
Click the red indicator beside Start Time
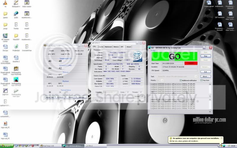[x=191, y=63]
